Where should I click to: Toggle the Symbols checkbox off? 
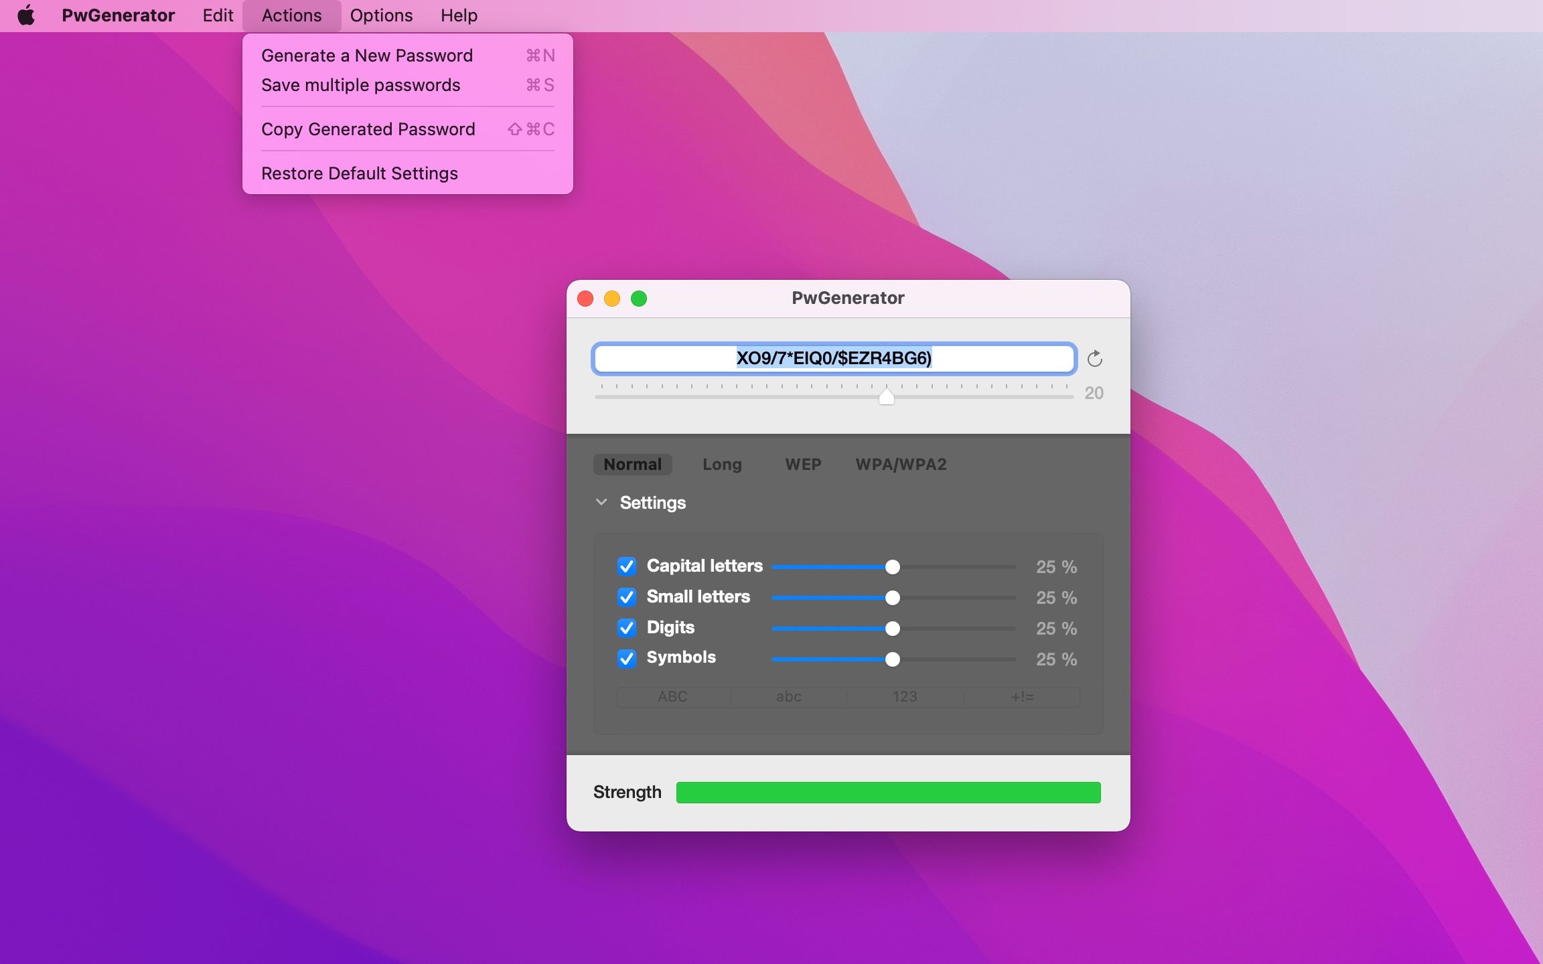click(626, 659)
